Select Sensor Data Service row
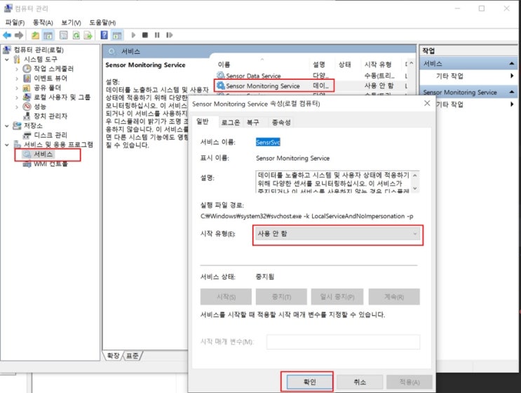 pos(253,76)
